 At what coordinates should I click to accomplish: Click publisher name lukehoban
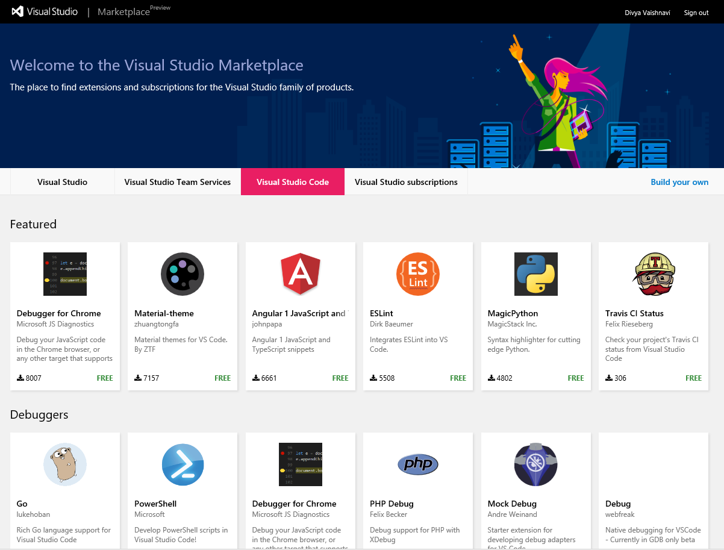click(34, 514)
